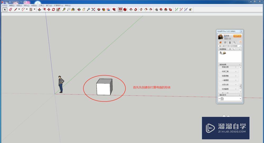Open the 视图 menu
Screen dimensions: 264x143
pyautogui.click(x=19, y=6)
